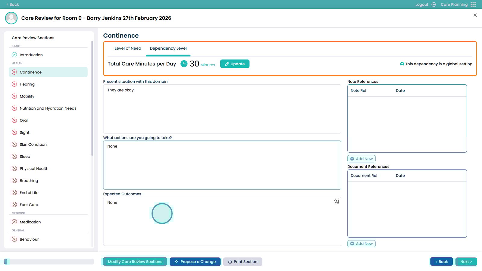Viewport: 482px width, 271px height.
Task: Click the Logout arrow icon
Action: point(434,5)
